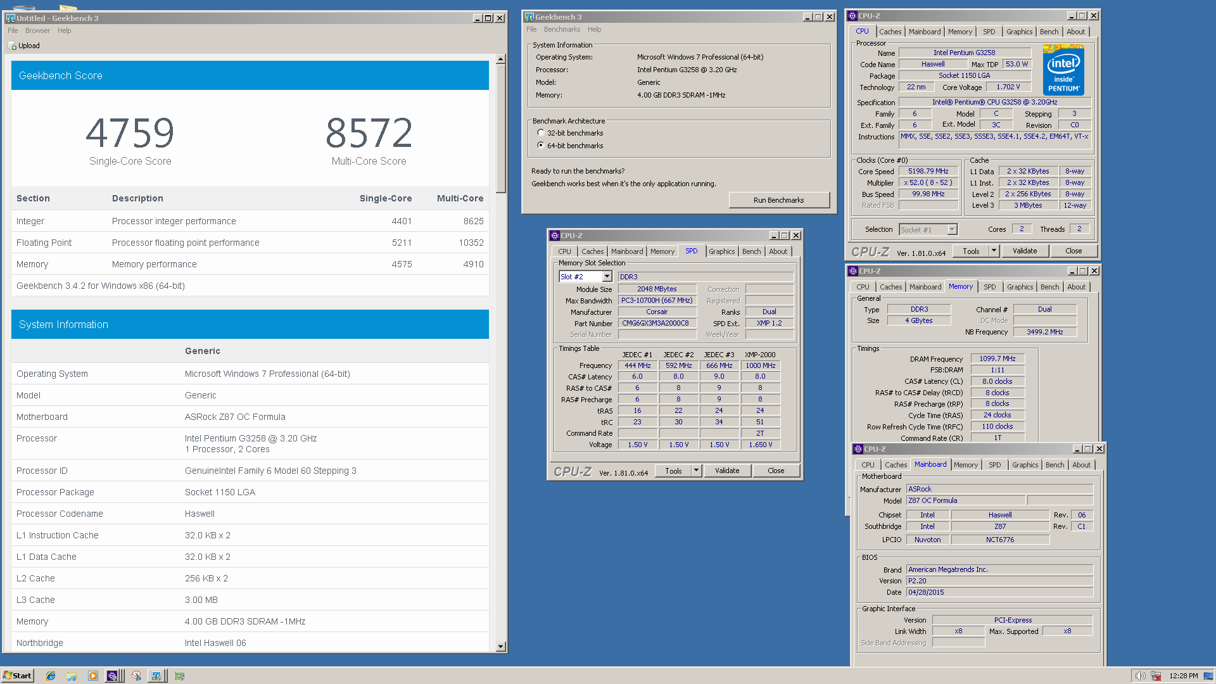Click the Upload icon in Geekbench results
The width and height of the screenshot is (1216, 684).
(x=12, y=46)
